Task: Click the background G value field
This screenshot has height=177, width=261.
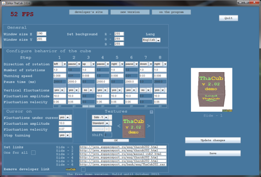Action: pyautogui.click(x=119, y=39)
